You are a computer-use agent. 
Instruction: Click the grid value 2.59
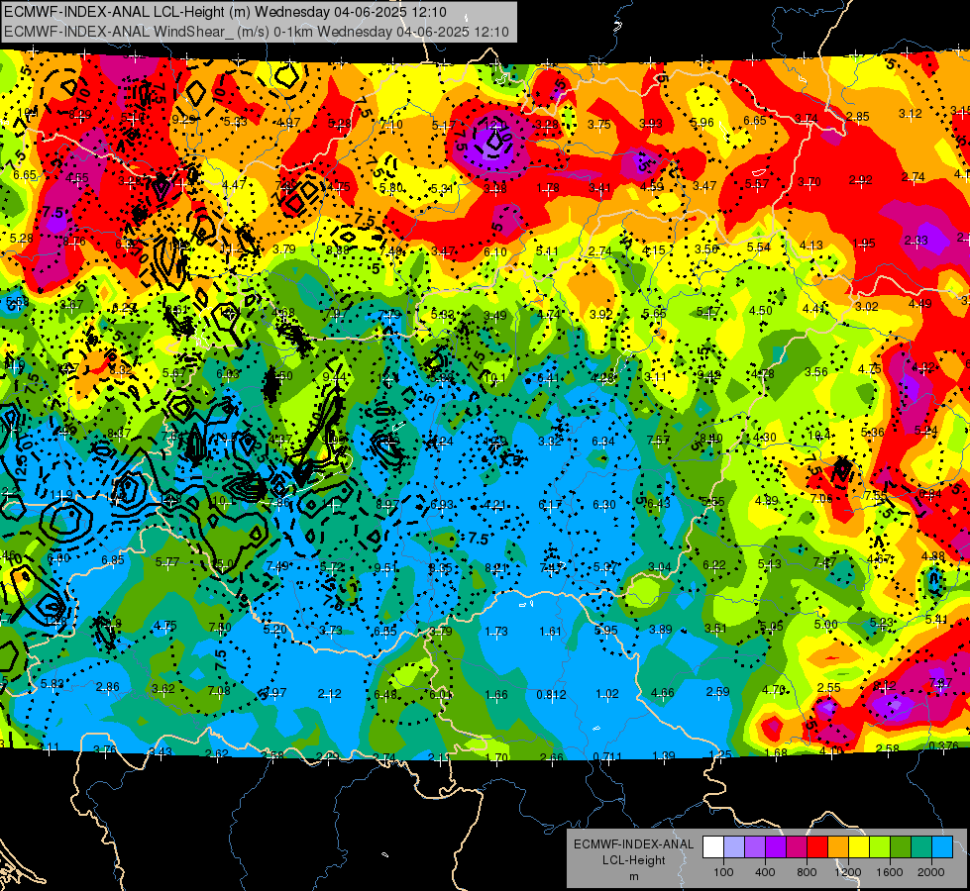click(x=717, y=691)
